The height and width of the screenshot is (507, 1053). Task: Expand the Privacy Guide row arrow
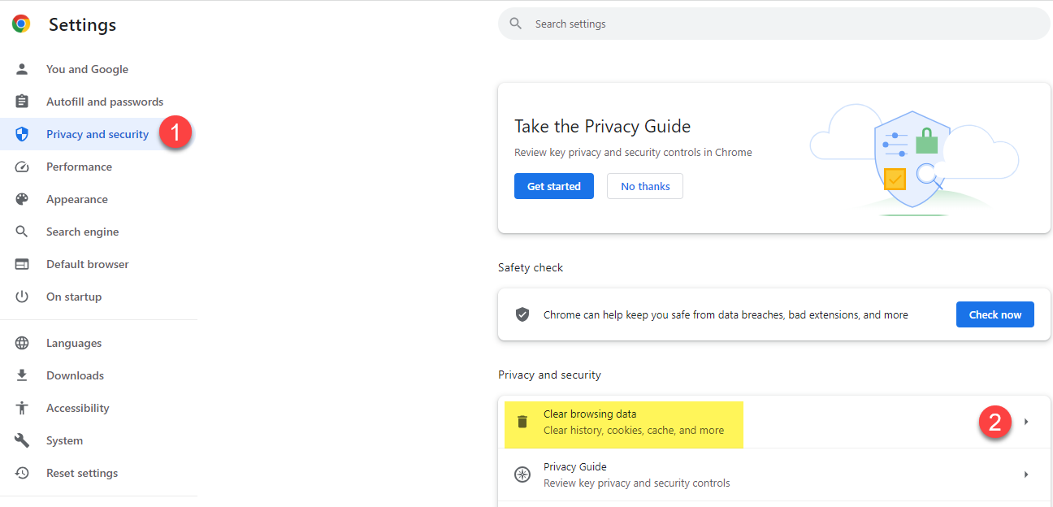pos(1026,474)
